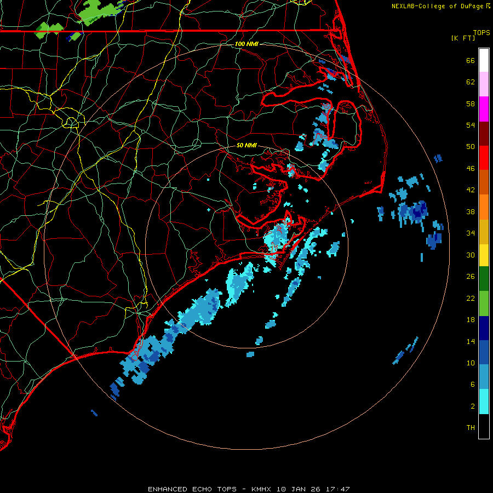Click the '17:47' timestamp
The height and width of the screenshot is (493, 493).
pos(337,489)
